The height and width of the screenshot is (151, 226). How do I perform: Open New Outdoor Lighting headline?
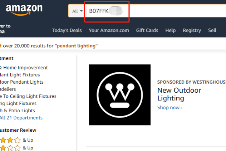179,94
